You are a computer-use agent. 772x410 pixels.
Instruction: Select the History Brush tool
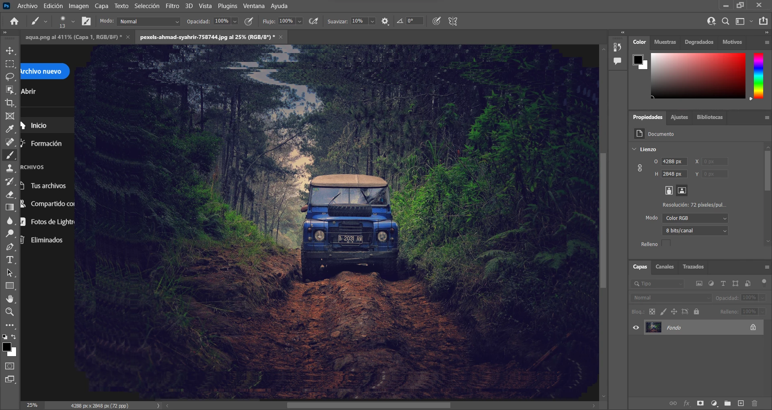point(10,181)
